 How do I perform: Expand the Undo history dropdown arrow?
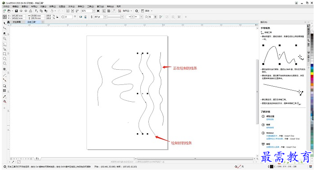tap(55, 11)
